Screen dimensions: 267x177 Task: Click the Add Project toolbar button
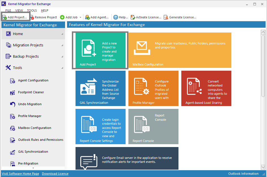pyautogui.click(x=15, y=17)
